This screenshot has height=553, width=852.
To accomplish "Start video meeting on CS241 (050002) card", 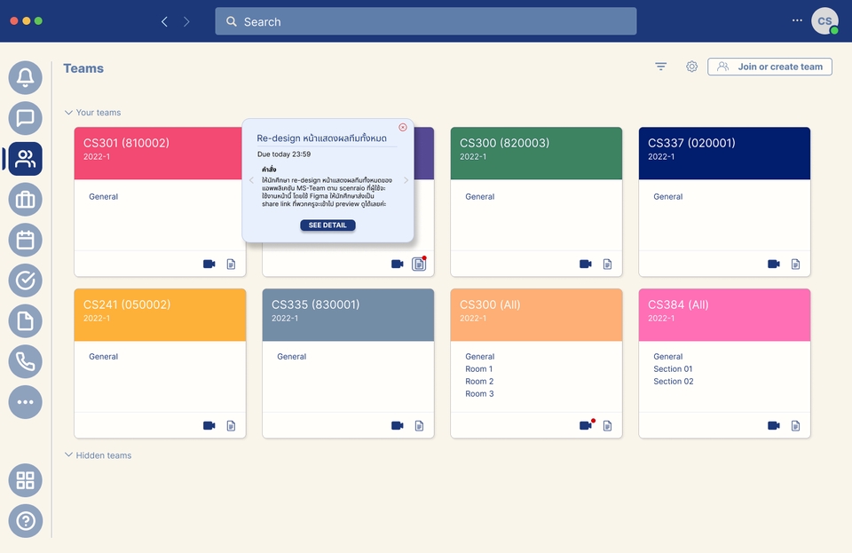I will click(x=209, y=425).
